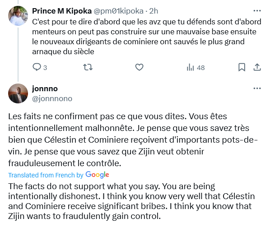Viewport: 270px width, 228px height.
Task: Open more options on jonnno's tweet
Action: [257, 88]
